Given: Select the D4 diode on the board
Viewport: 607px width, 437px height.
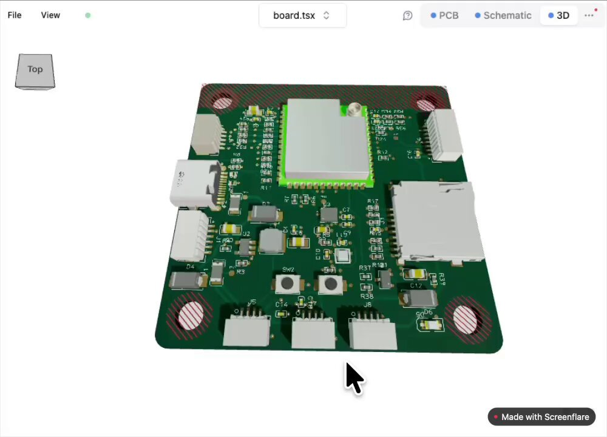Looking at the screenshot, I should click(188, 280).
